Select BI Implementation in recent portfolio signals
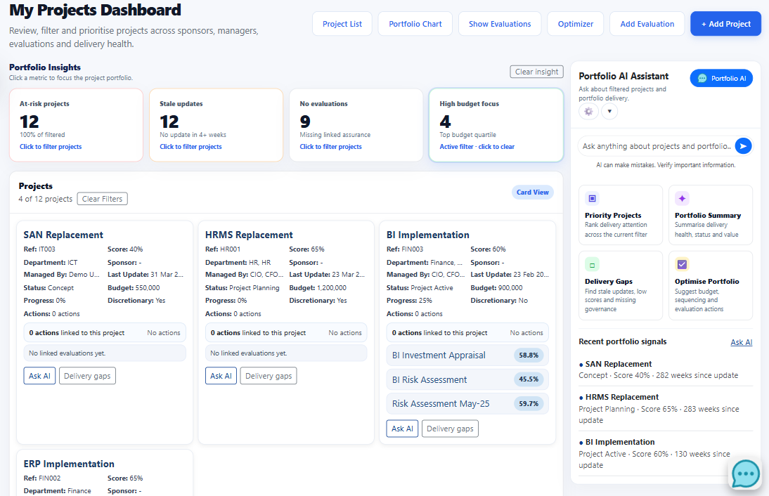This screenshot has width=769, height=496. [x=666, y=453]
